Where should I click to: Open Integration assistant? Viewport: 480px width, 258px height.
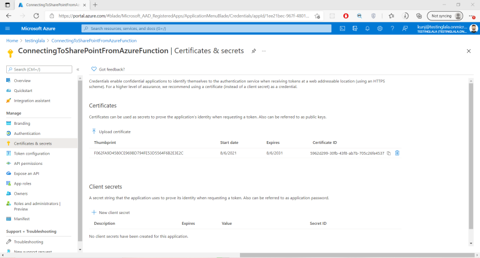32,100
